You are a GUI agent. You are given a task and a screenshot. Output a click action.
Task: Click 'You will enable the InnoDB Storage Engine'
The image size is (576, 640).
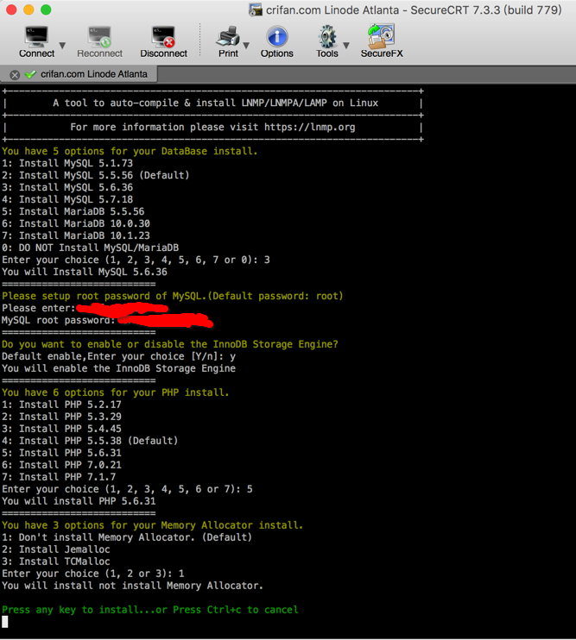tap(118, 368)
